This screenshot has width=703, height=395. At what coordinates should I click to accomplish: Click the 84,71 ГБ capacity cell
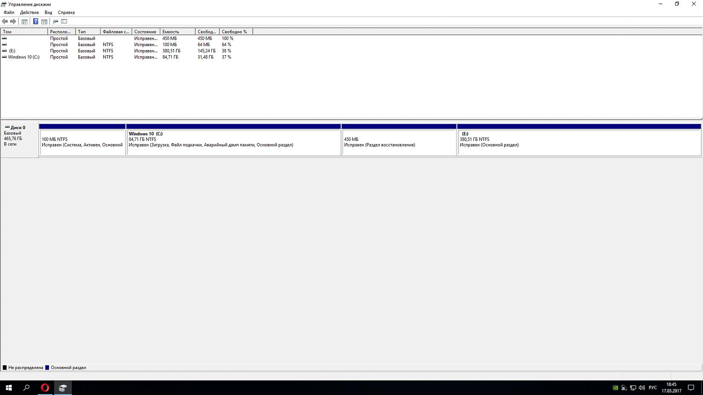click(x=170, y=57)
